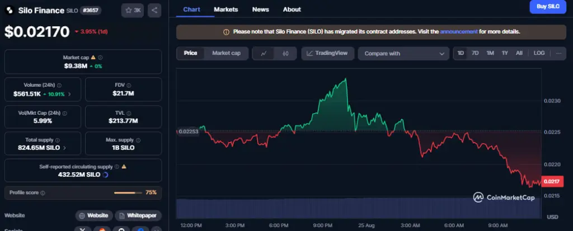Select the Price chart toggle
Screen dimensions: 573x231
[x=190, y=53]
